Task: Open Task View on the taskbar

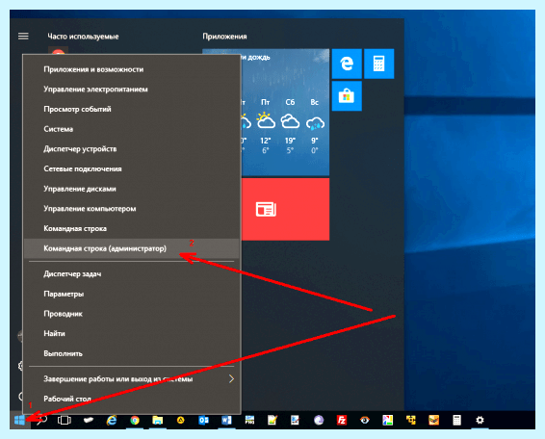Action: click(65, 421)
